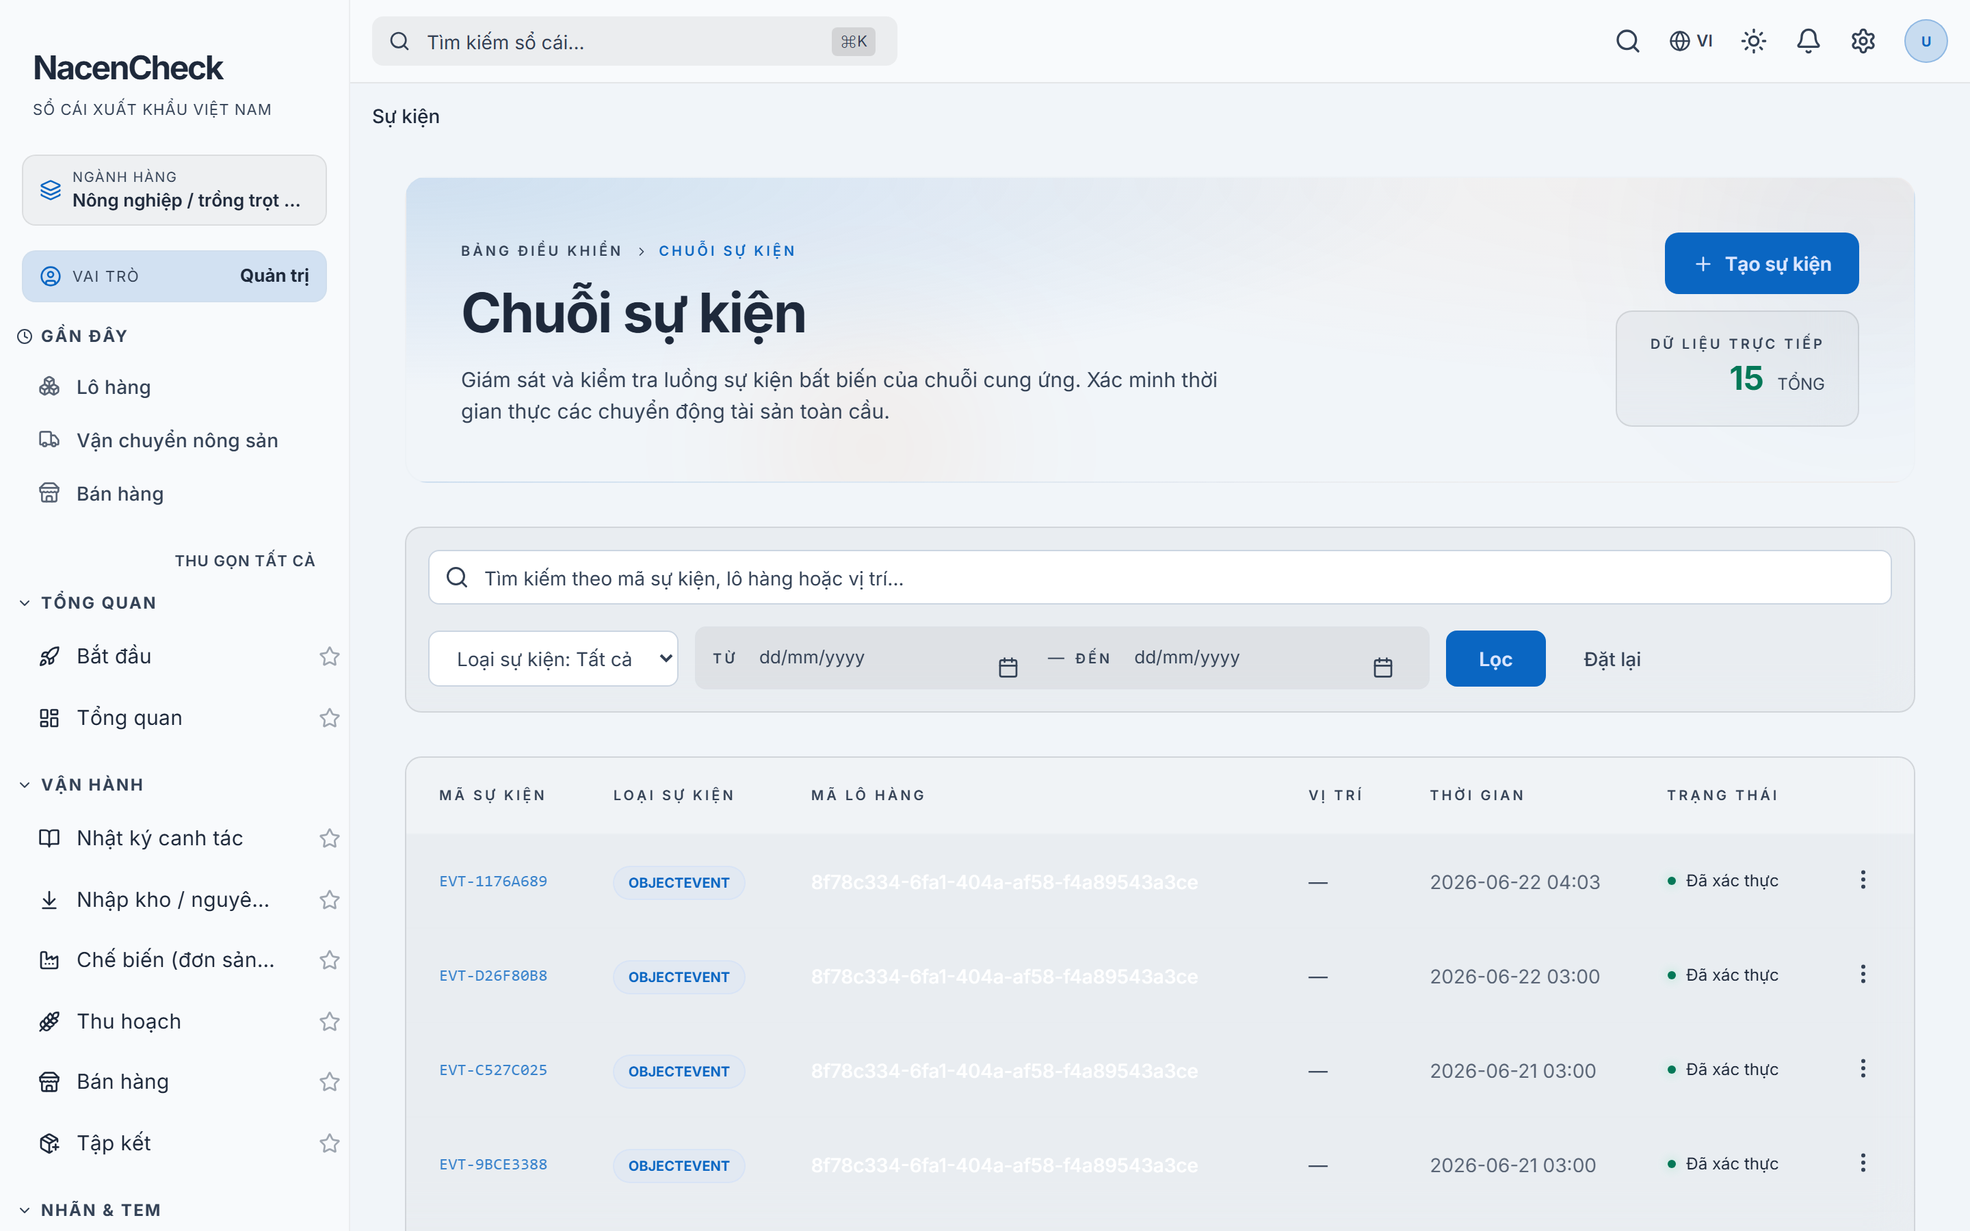Collapse the NHÃN & TEM section
Viewport: 1970px width, 1231px height.
pyautogui.click(x=90, y=1210)
